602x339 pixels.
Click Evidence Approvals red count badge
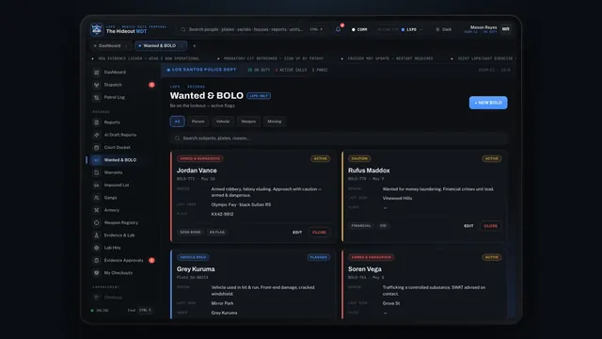coord(151,260)
